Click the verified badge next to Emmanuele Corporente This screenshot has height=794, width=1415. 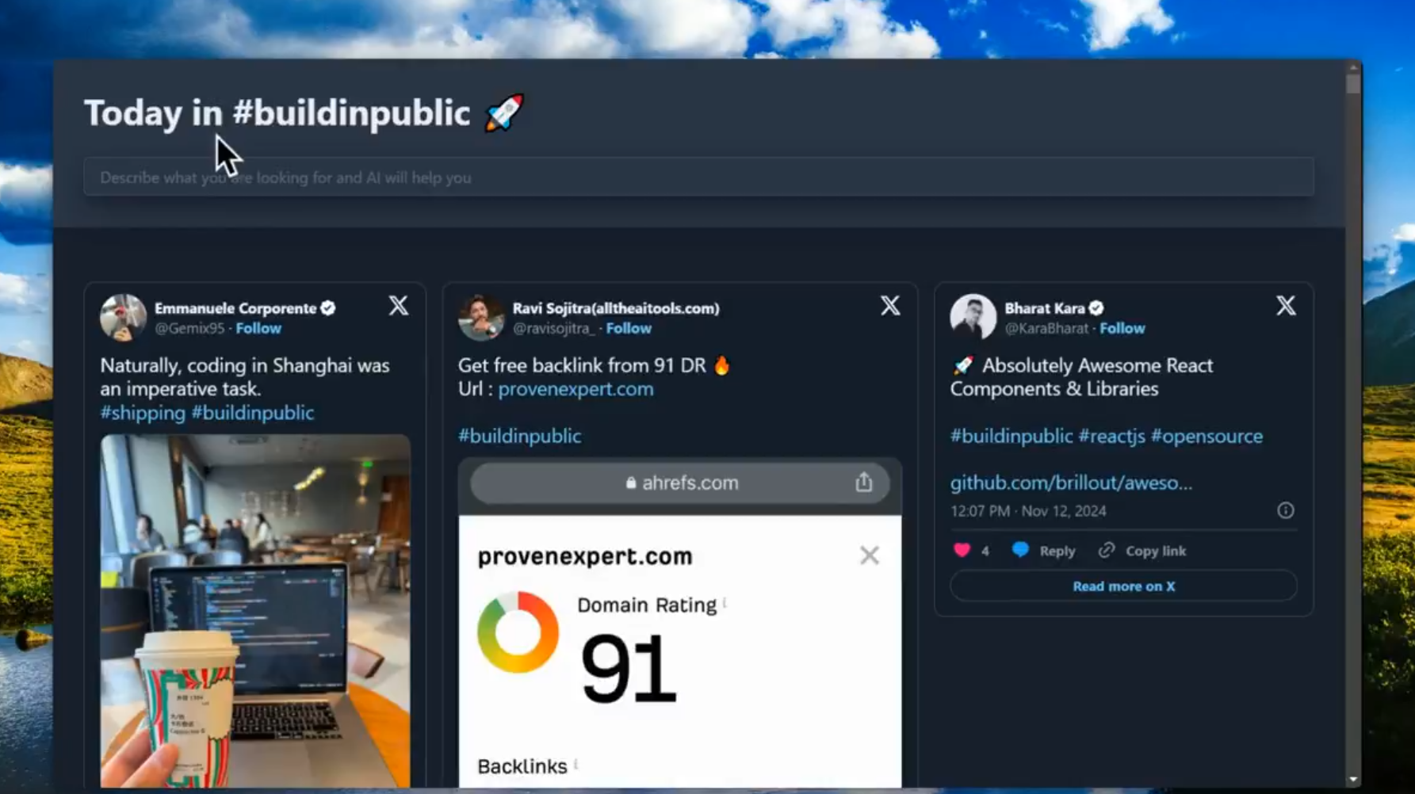point(327,308)
